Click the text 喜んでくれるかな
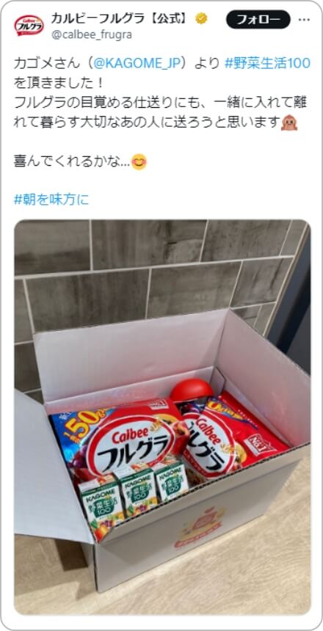This screenshot has width=323, height=631. point(71,161)
